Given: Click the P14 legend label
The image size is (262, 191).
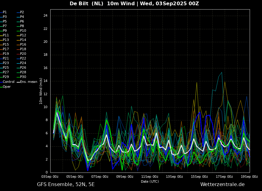Looking at the screenshot, I should pyautogui.click(x=23, y=40).
